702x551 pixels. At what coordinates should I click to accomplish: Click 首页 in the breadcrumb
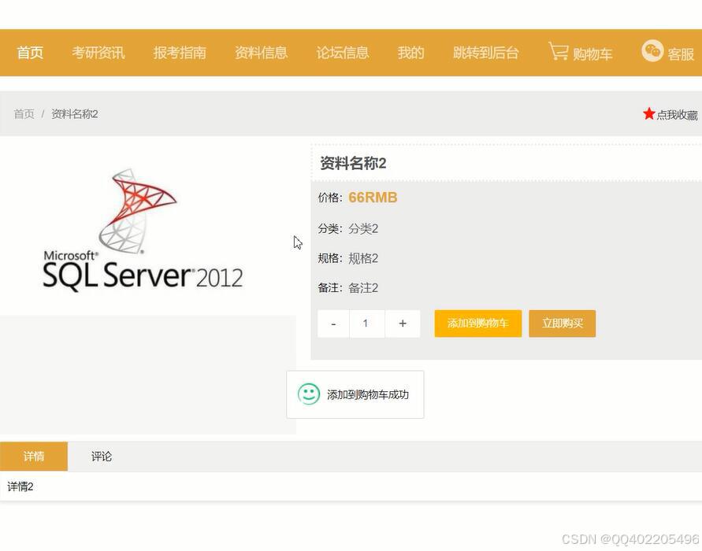[24, 114]
